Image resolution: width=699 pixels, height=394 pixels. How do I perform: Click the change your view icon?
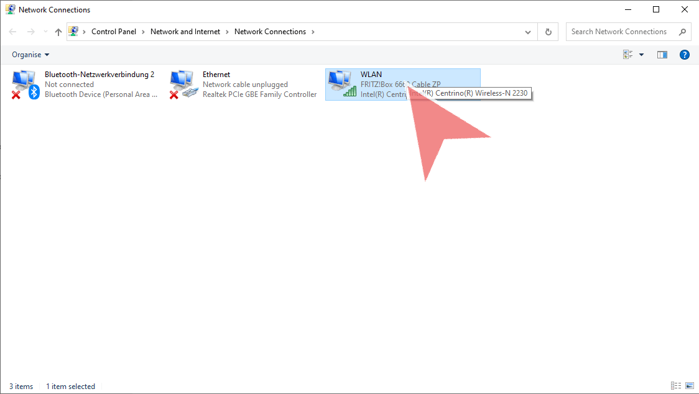tap(628, 55)
